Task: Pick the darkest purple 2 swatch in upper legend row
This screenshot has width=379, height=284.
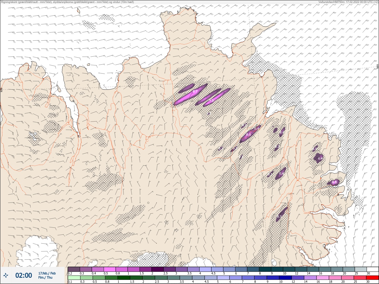Action: 158,269
